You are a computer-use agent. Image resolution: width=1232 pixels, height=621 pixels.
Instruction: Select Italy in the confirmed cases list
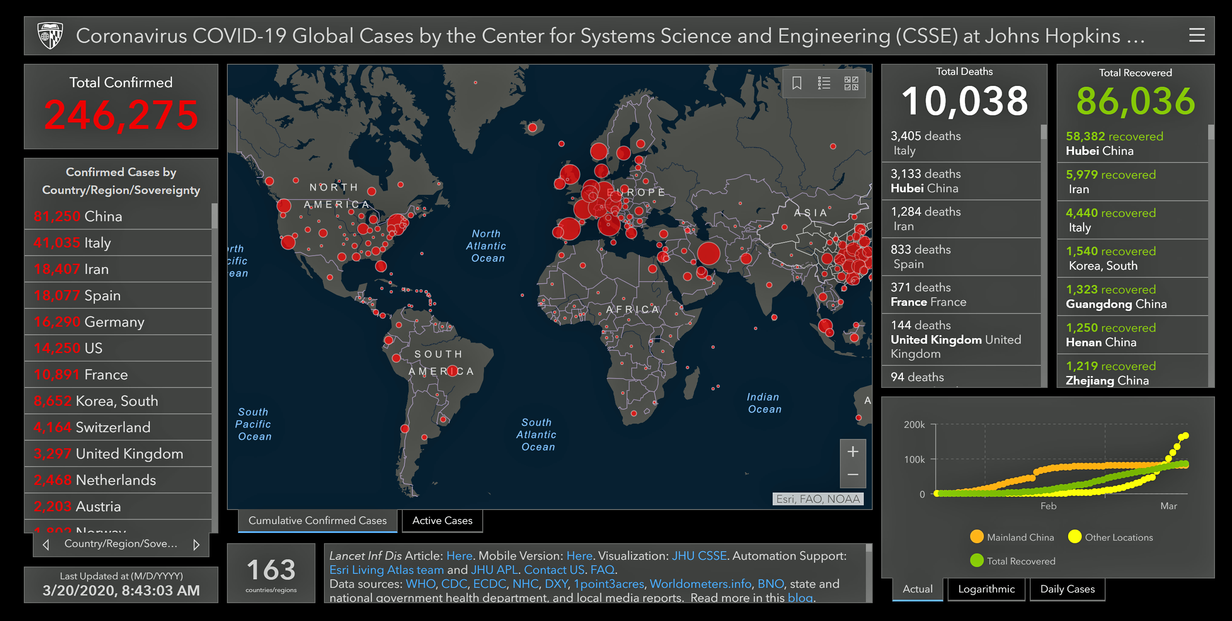[x=97, y=243]
